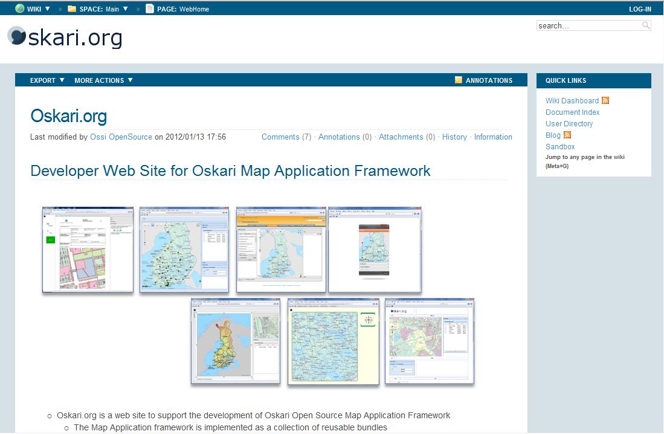Open SPACE: Main breadcrumb label
This screenshot has width=664, height=434.
(x=99, y=9)
